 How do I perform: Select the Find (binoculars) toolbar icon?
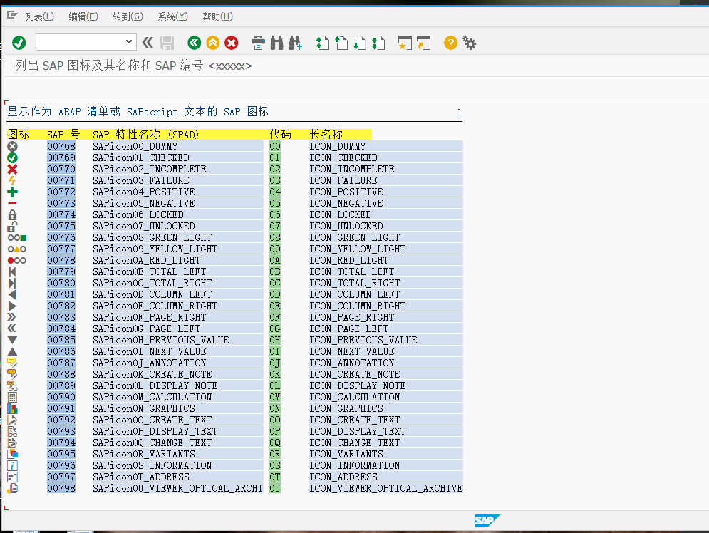[276, 43]
